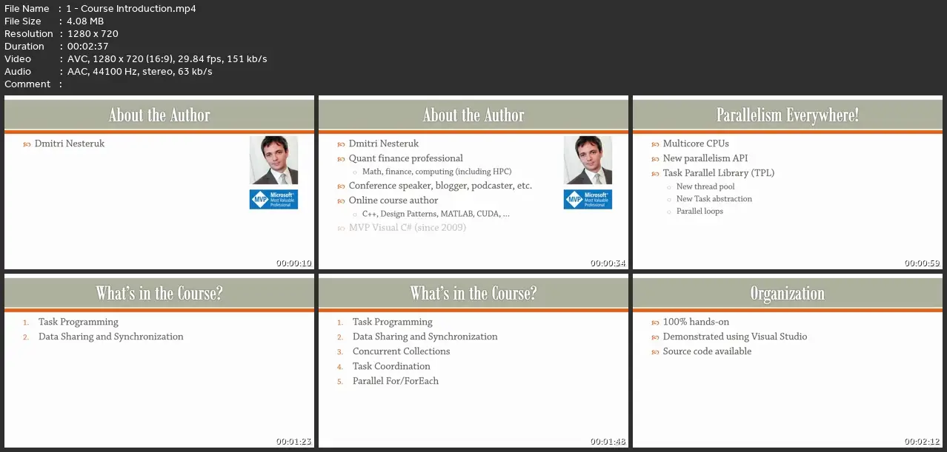Viewport: 947px width, 452px height.
Task: Click the author photo in the 00:00:10 frame
Action: tap(273, 160)
